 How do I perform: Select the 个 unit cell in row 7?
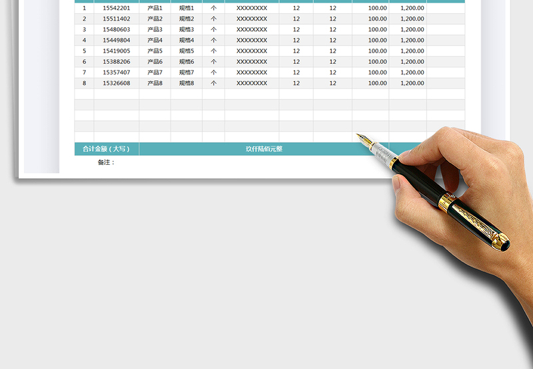[213, 72]
